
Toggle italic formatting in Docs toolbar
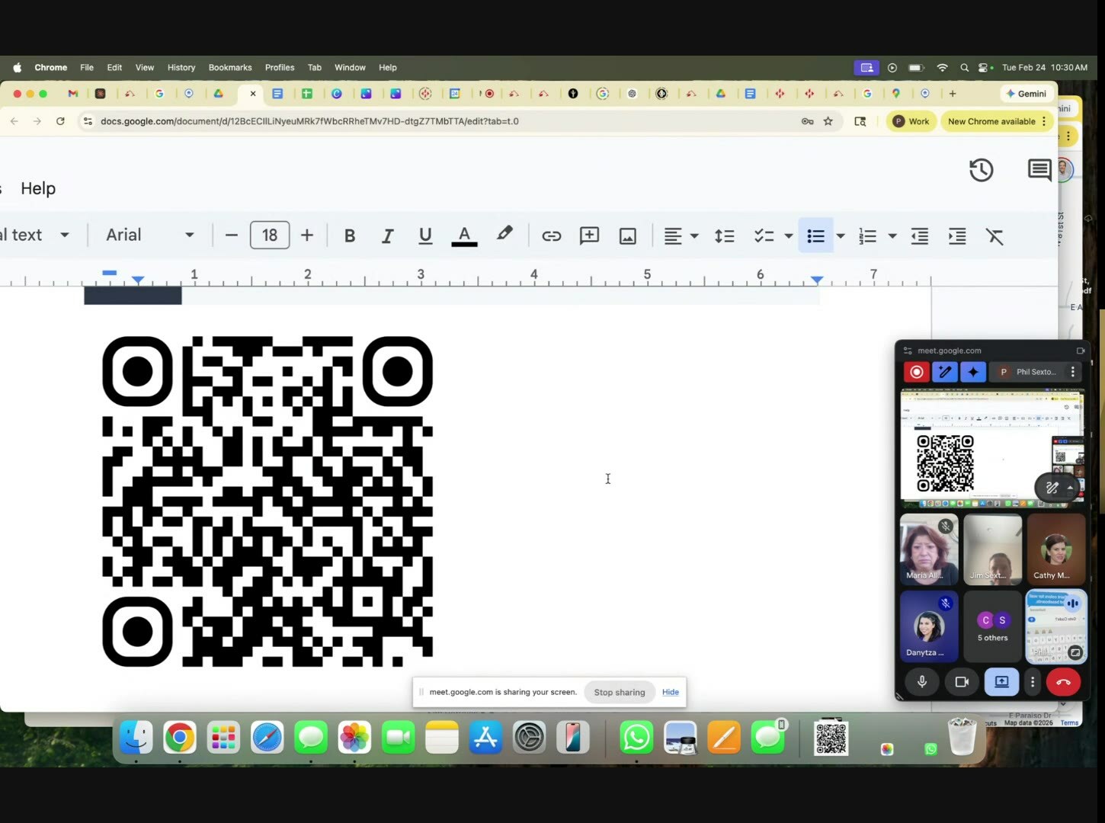(387, 235)
